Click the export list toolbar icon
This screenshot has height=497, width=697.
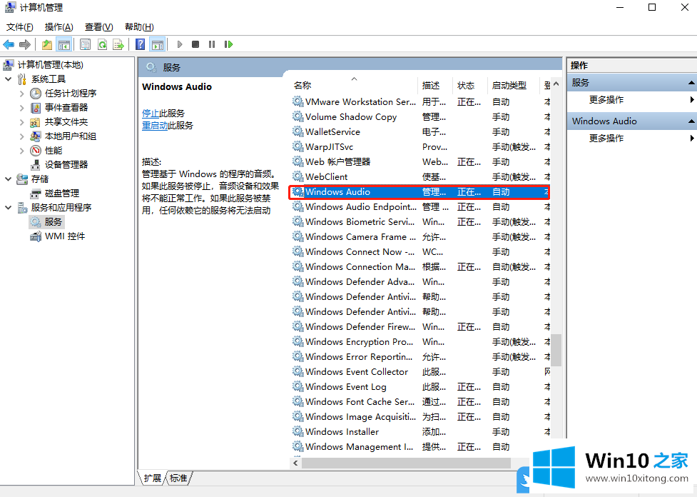(x=118, y=44)
